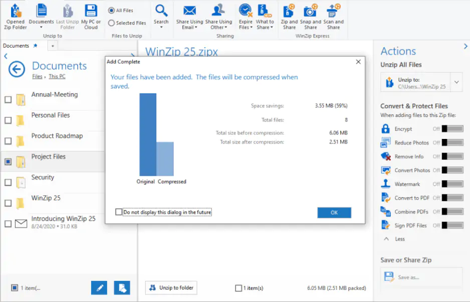
Task: Check the Security folder checkbox
Action: pyautogui.click(x=8, y=183)
